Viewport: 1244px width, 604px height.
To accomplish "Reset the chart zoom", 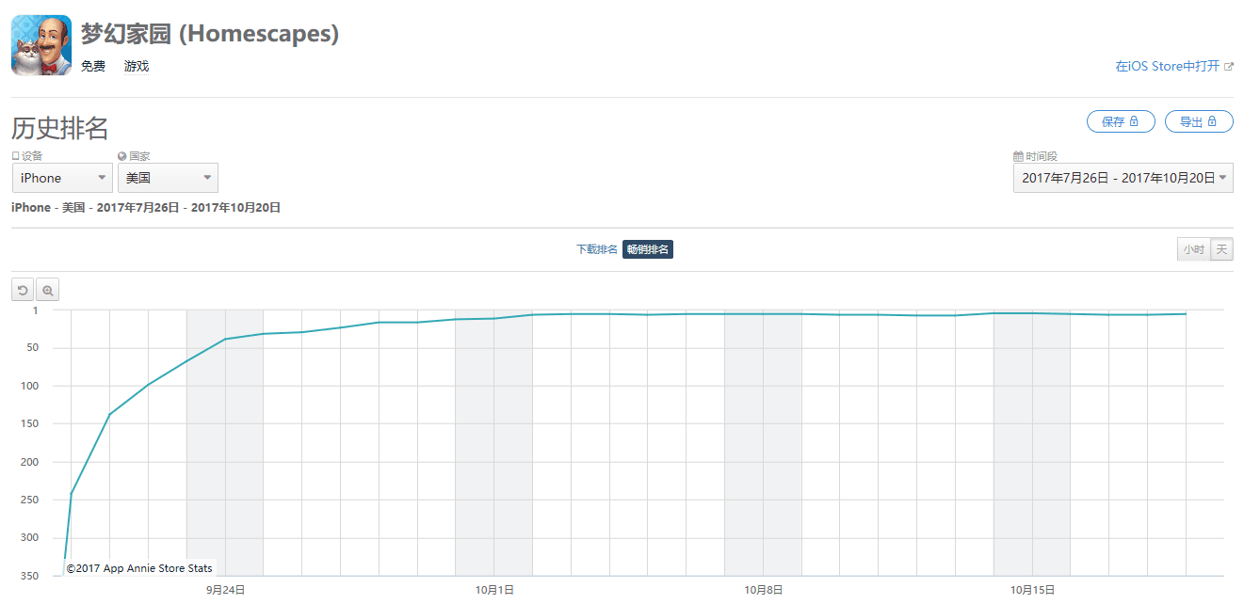I will pos(23,291).
